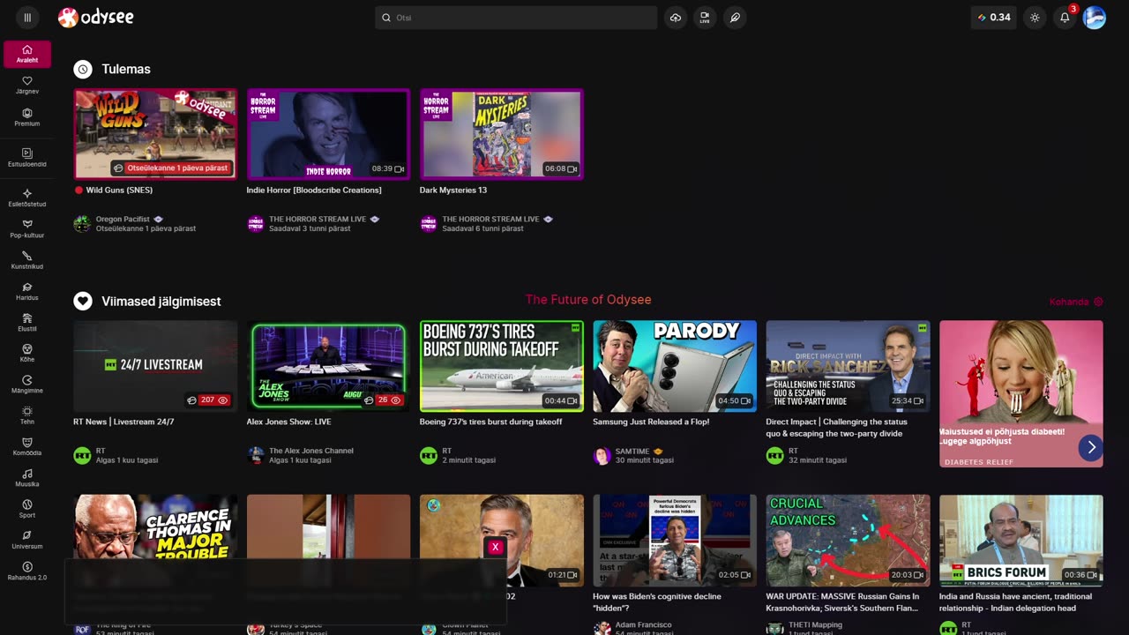Open Universum category icon
The image size is (1129, 635).
coord(27,535)
